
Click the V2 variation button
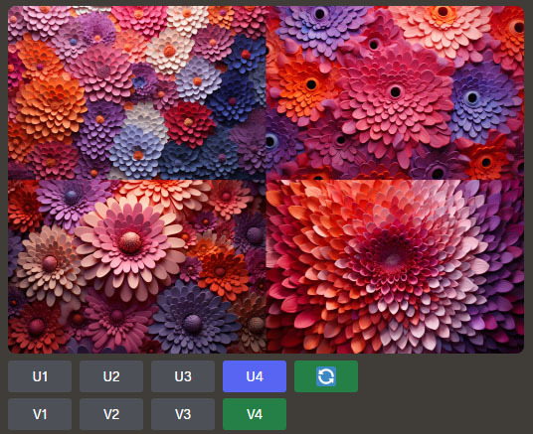click(x=111, y=414)
